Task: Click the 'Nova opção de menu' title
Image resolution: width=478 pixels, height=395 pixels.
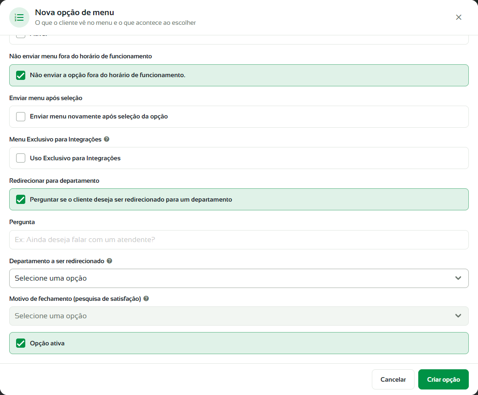Action: [x=74, y=12]
